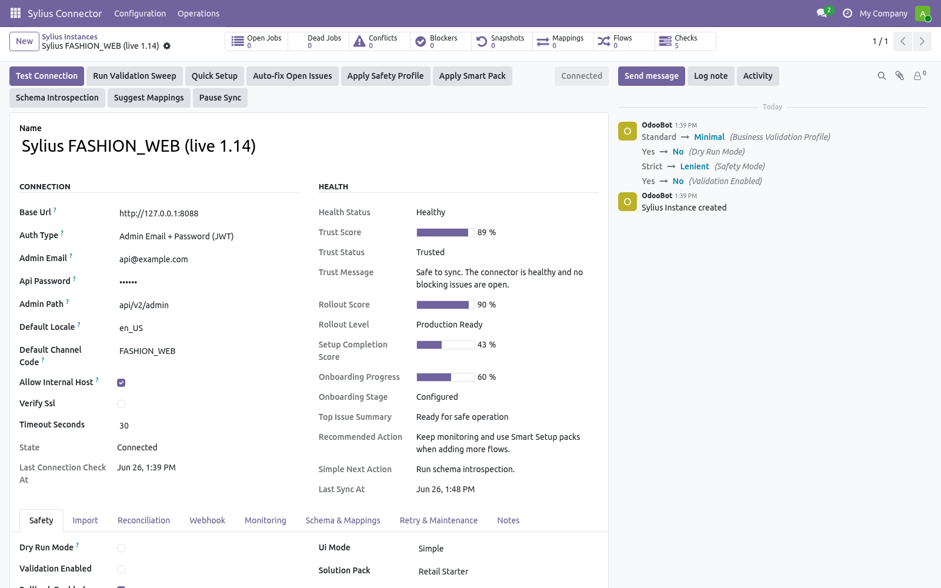
Task: Click the Conflicts warning triangle icon
Action: (x=359, y=41)
